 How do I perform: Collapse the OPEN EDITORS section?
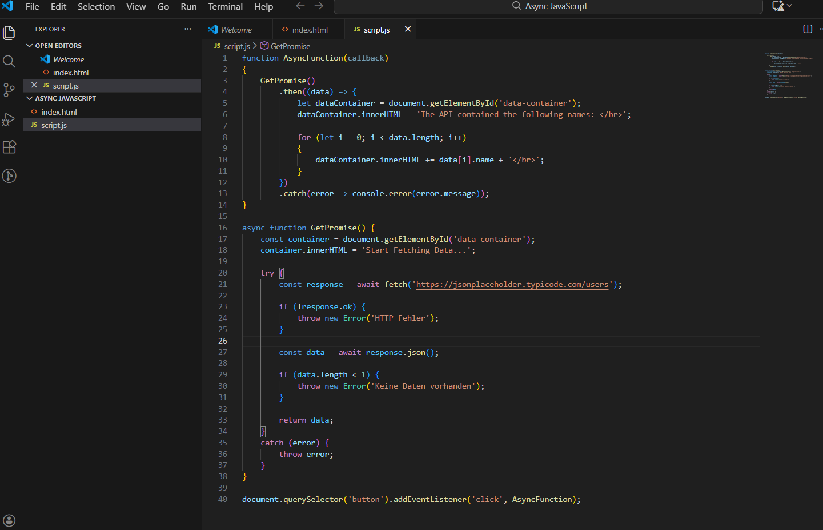point(29,45)
